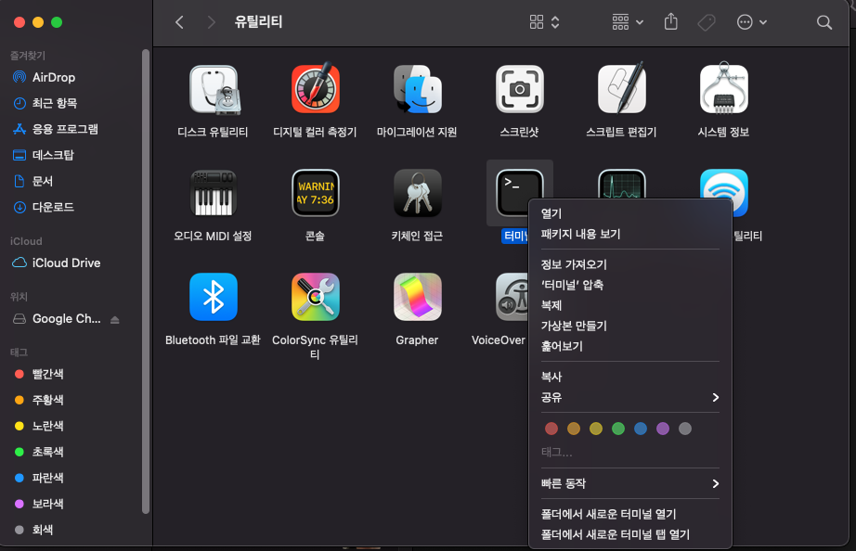This screenshot has height=551, width=856.
Task: Open iCloud Drive in sidebar
Action: tap(57, 263)
